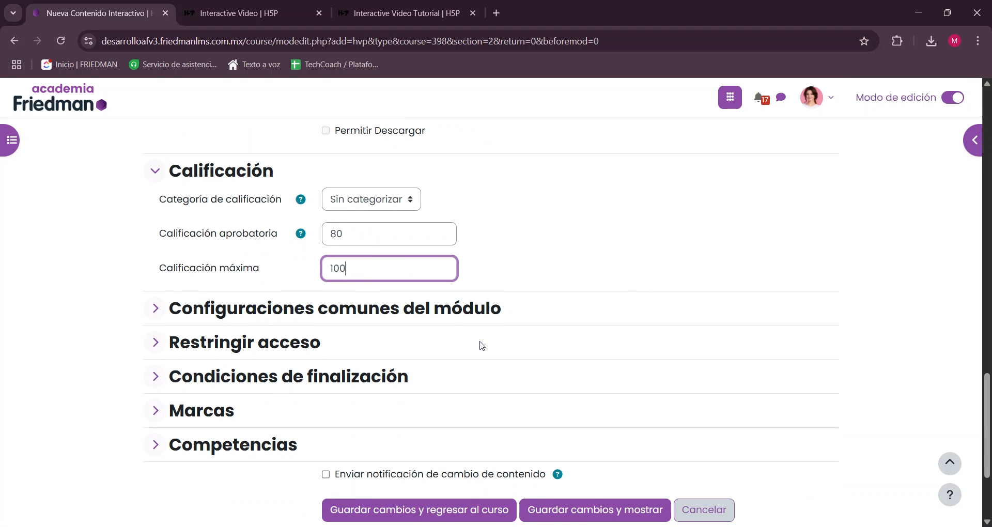The width and height of the screenshot is (992, 527).
Task: Bookmark this page with star icon
Action: tap(864, 41)
